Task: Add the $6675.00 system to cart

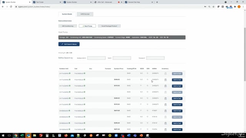Action: pos(177,111)
